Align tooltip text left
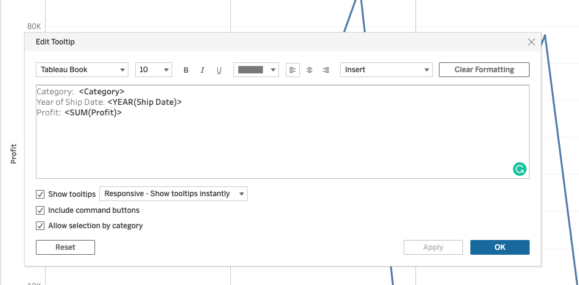The width and height of the screenshot is (579, 285). [x=293, y=70]
